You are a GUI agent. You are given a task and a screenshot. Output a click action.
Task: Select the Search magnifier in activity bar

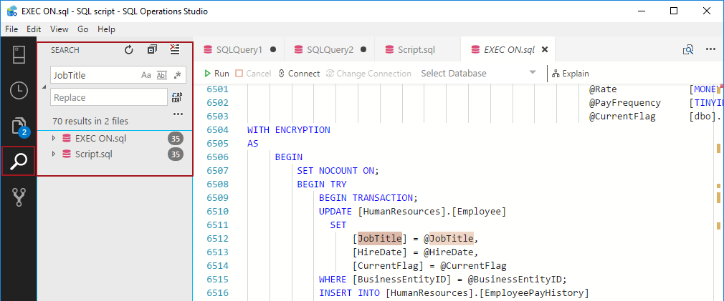(x=19, y=161)
